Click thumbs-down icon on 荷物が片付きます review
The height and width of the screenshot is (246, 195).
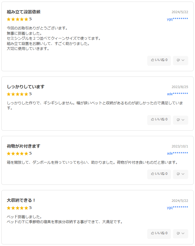pyautogui.click(x=178, y=174)
